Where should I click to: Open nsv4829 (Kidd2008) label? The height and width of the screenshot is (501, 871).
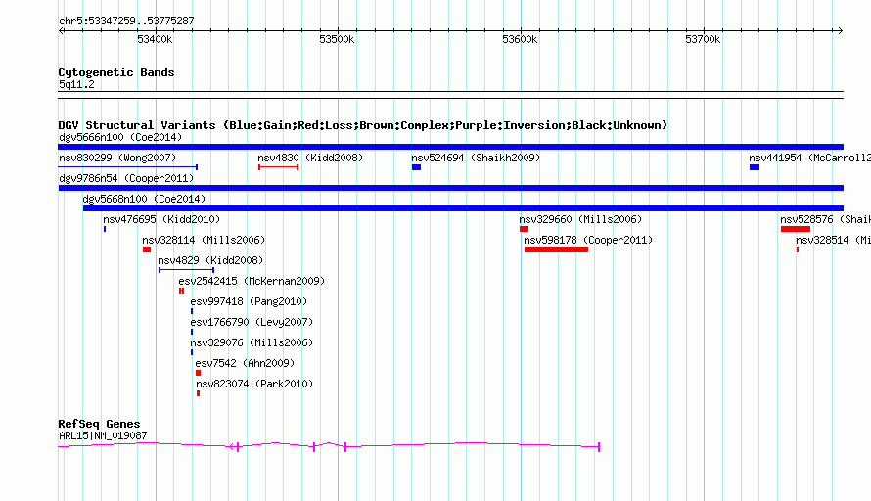pyautogui.click(x=210, y=260)
